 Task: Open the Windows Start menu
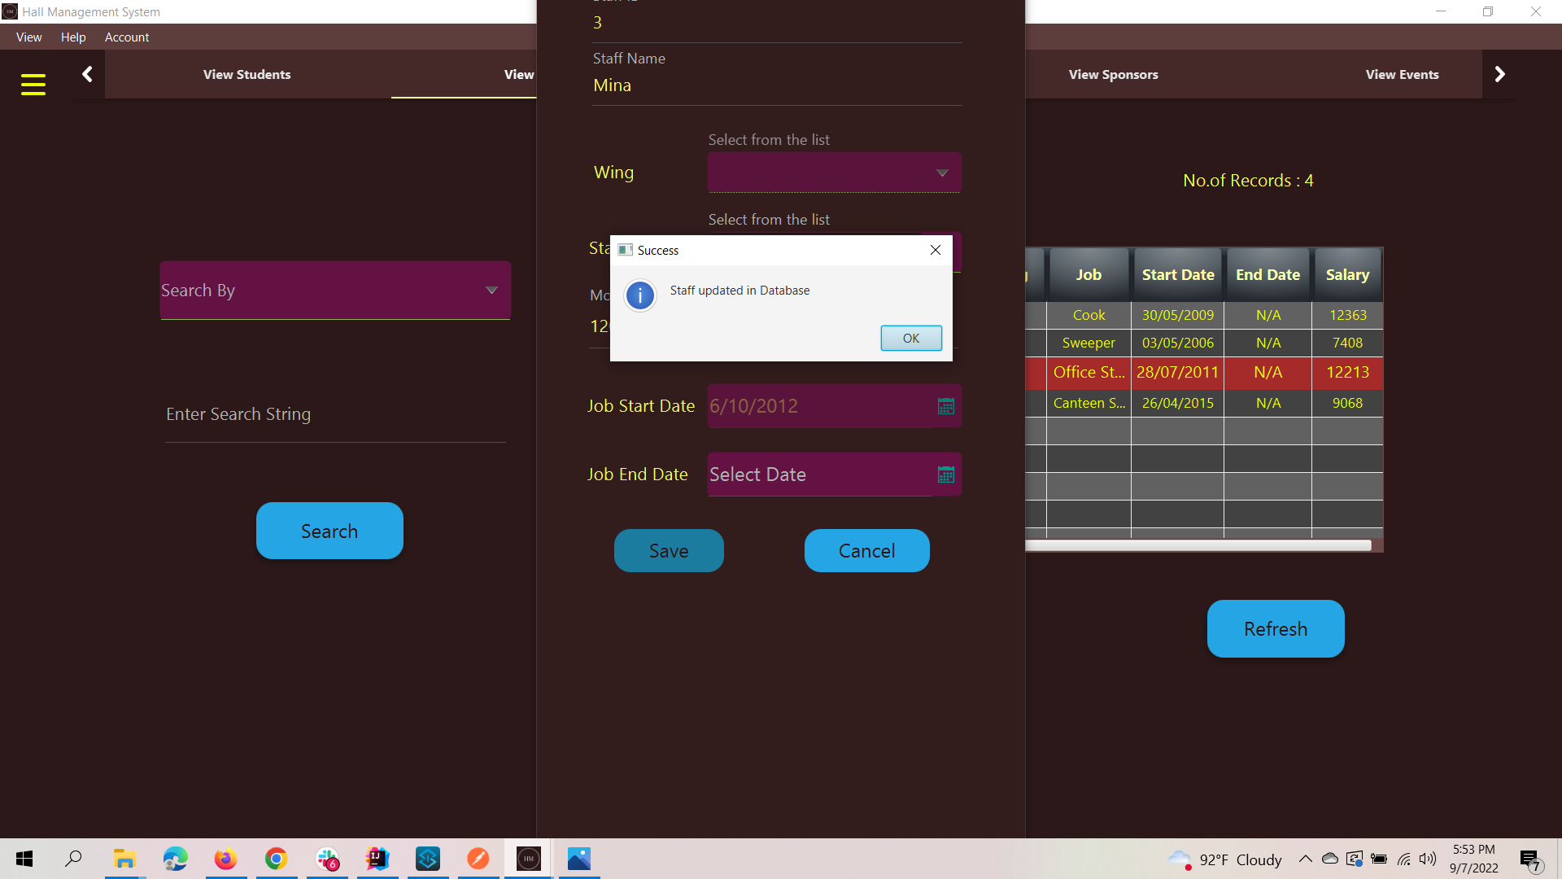coord(24,859)
